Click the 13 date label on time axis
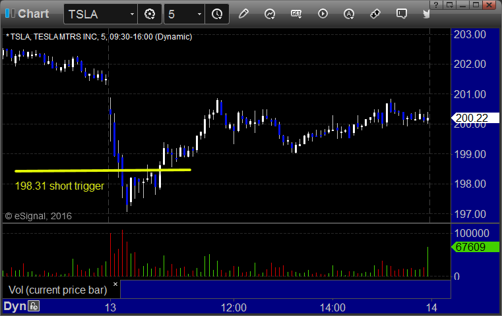This screenshot has height=316, width=502. coord(110,307)
